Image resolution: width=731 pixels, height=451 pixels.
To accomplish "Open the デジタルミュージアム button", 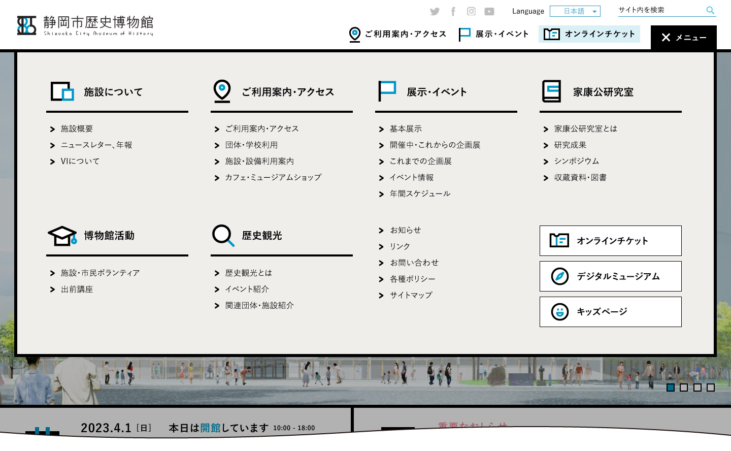I will 610,276.
